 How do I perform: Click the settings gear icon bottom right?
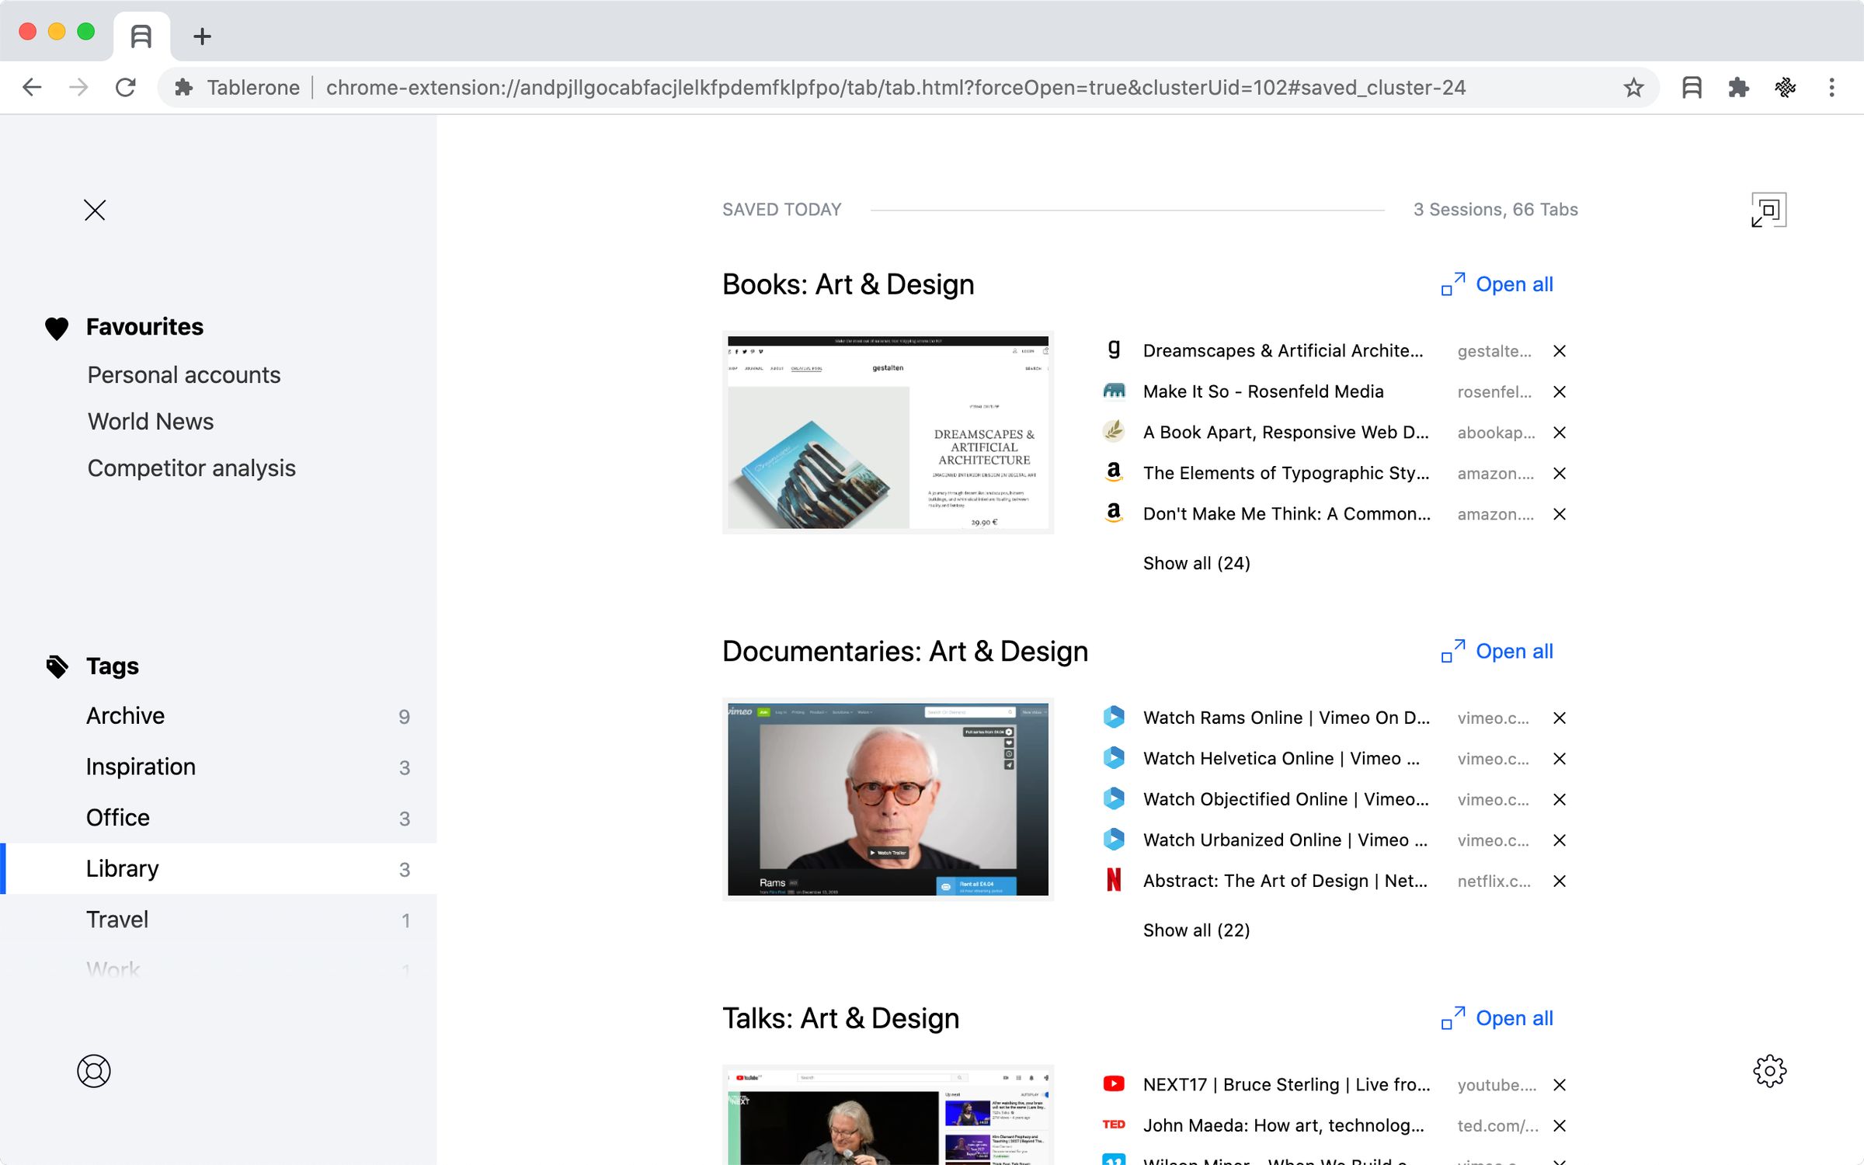point(1770,1069)
